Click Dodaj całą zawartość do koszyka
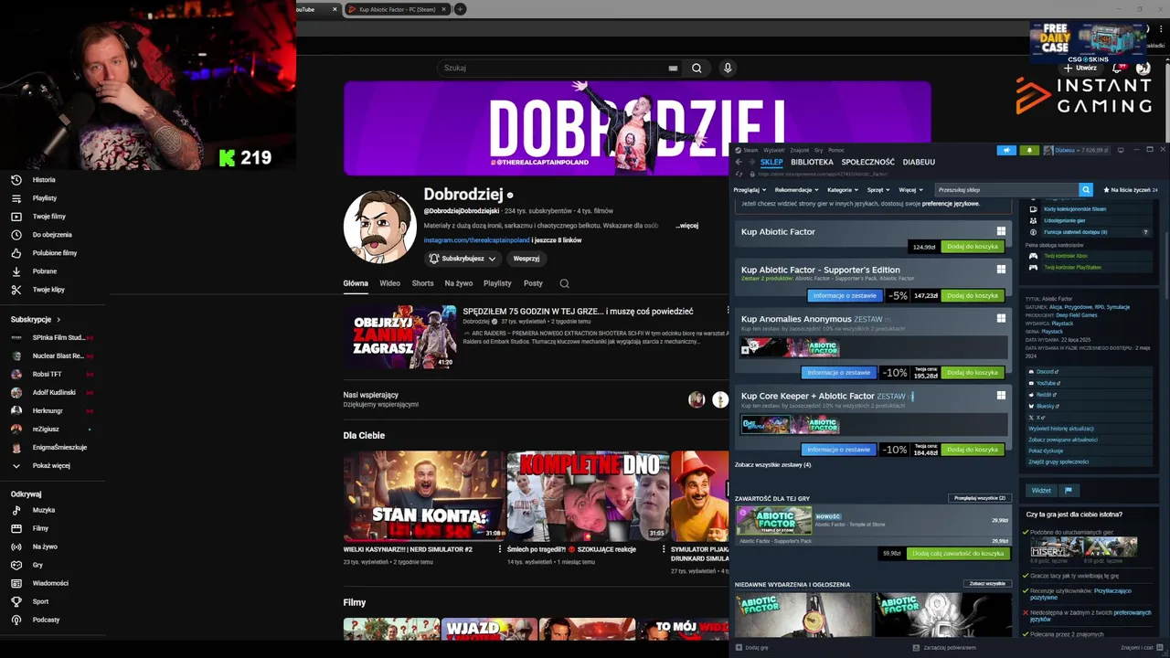This screenshot has width=1170, height=658. [x=958, y=554]
